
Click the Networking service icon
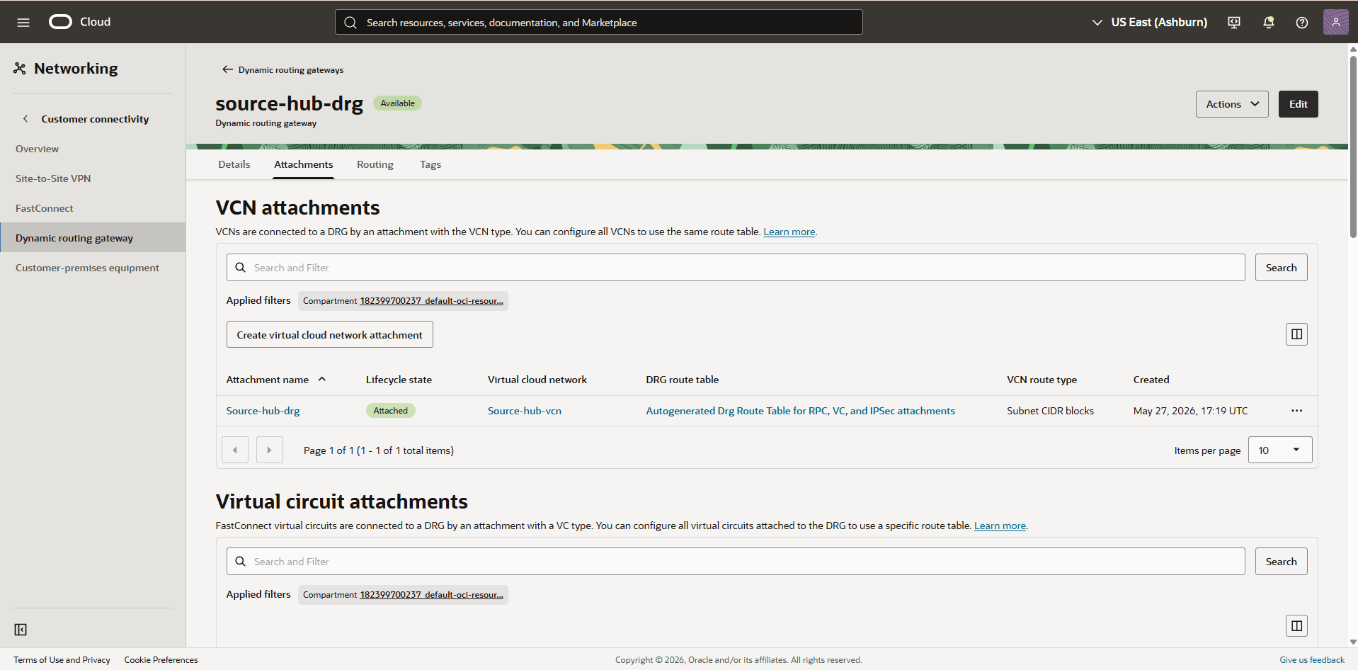click(x=20, y=69)
